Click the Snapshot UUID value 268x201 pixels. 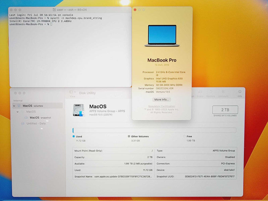click(210, 177)
